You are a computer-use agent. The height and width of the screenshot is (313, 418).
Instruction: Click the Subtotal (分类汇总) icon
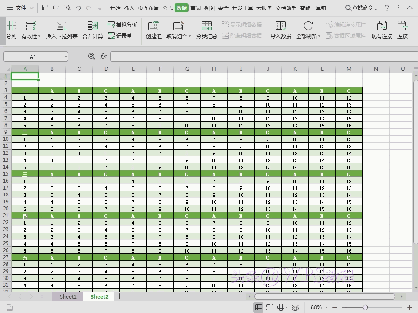pos(206,30)
